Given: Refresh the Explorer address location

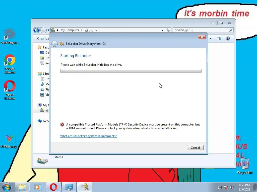Looking at the screenshot, I should point(168,30).
